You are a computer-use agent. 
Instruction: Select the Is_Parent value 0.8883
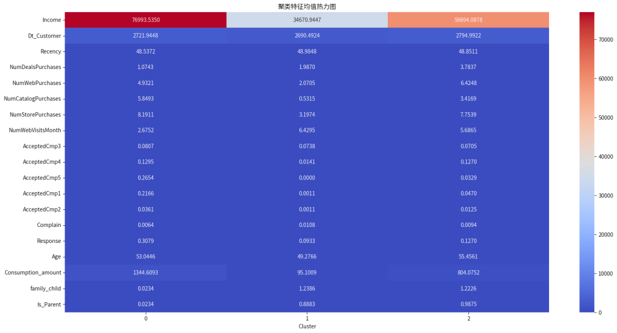(x=307, y=304)
